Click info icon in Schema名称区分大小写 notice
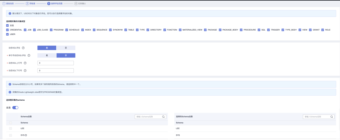The width and height of the screenshot is (340, 140). pyautogui.click(x=10, y=84)
